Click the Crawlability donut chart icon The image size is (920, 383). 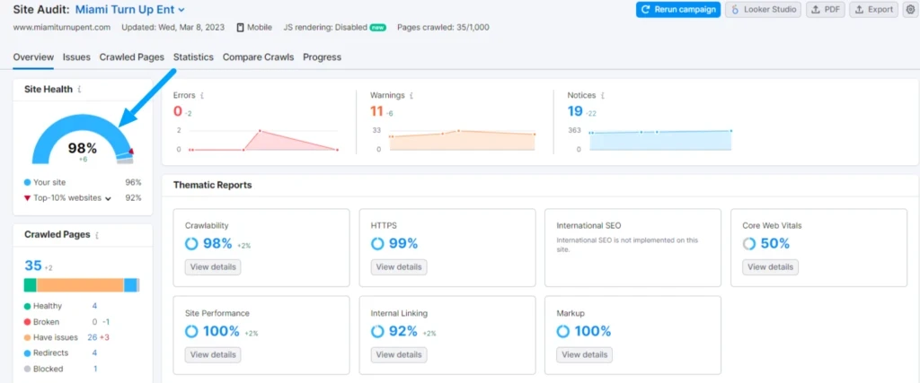click(x=191, y=244)
